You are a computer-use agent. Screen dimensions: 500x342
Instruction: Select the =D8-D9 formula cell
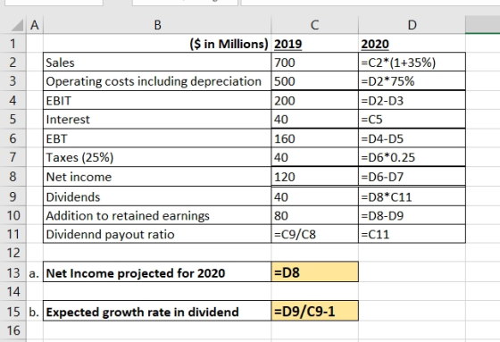pyautogui.click(x=412, y=215)
